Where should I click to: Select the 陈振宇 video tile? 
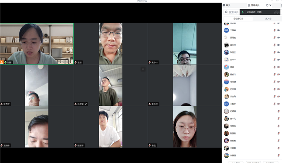point(111,127)
